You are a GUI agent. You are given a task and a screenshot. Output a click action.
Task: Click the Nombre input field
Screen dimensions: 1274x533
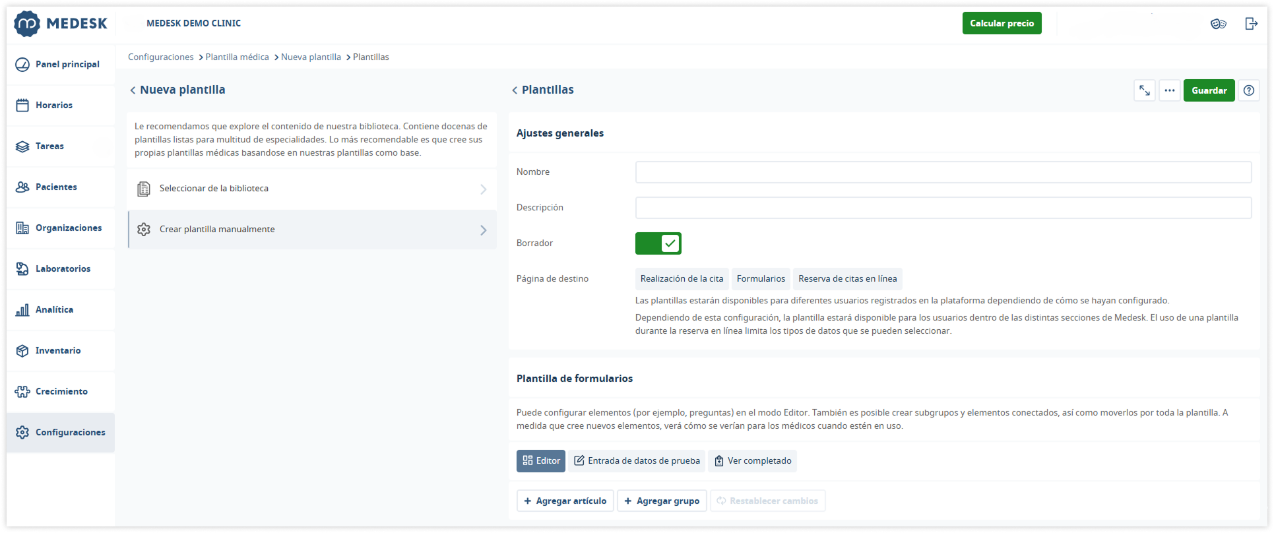(x=943, y=172)
